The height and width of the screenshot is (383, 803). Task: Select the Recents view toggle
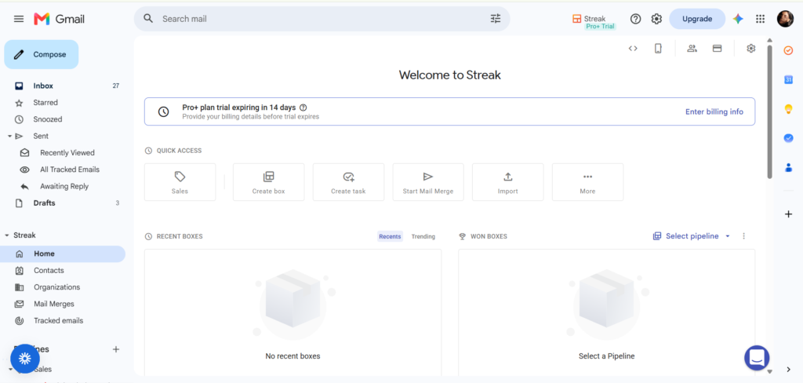click(390, 236)
